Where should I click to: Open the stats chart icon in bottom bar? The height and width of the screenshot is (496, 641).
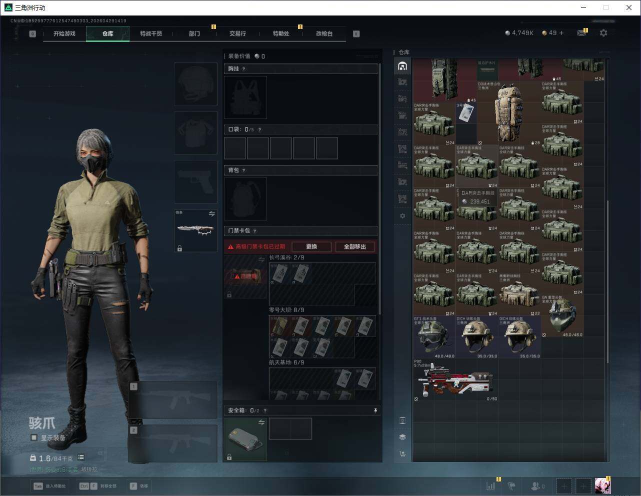pyautogui.click(x=491, y=485)
